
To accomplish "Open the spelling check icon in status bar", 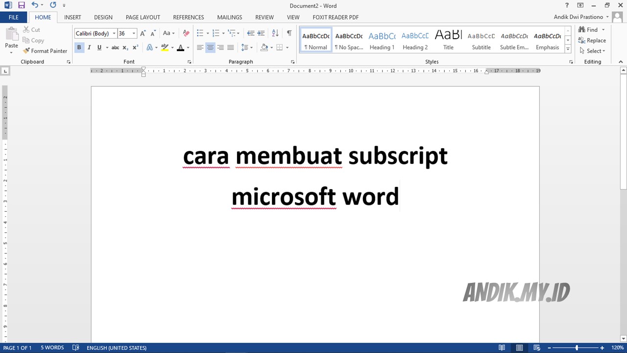I will (x=75, y=348).
